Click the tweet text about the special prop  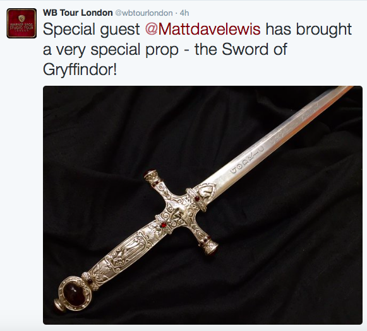[x=197, y=49]
